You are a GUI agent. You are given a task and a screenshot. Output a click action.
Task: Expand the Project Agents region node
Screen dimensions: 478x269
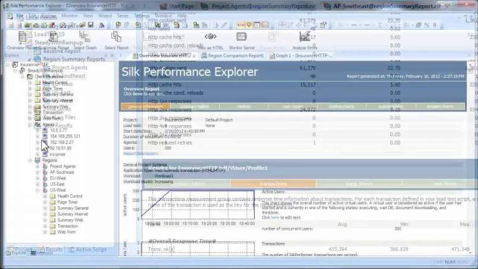pyautogui.click(x=37, y=166)
